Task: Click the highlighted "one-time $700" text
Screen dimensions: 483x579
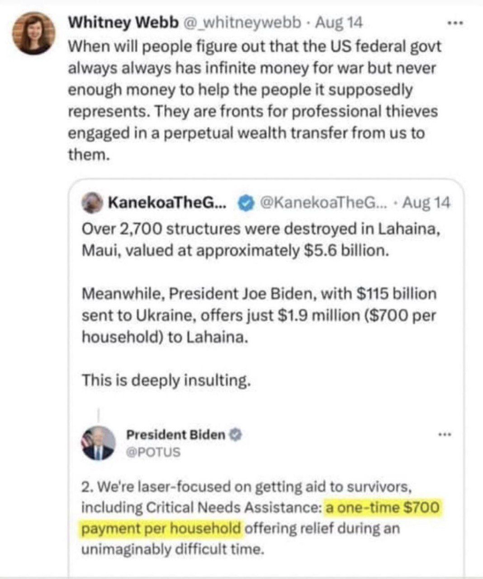Action: click(382, 508)
